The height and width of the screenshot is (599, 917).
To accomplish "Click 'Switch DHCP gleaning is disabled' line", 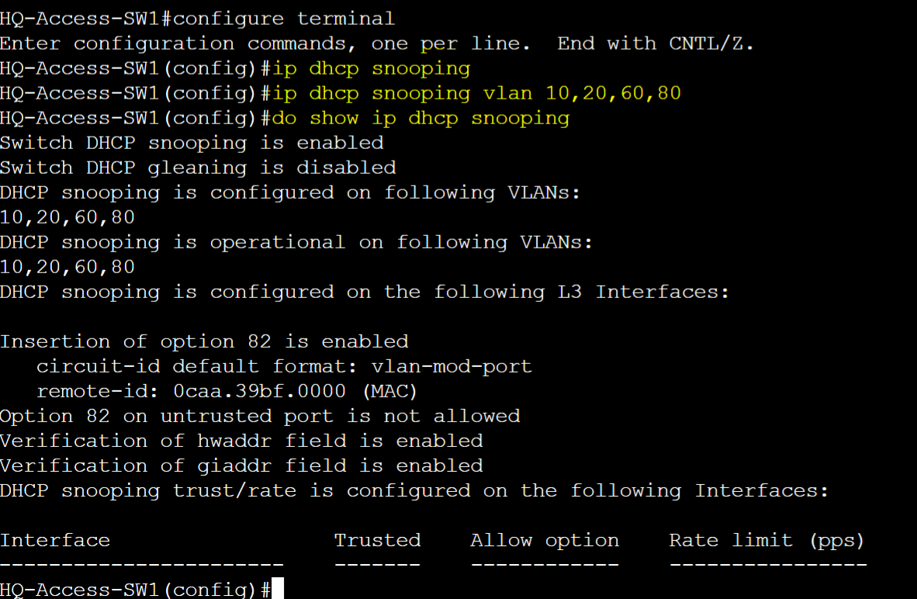I will (199, 168).
